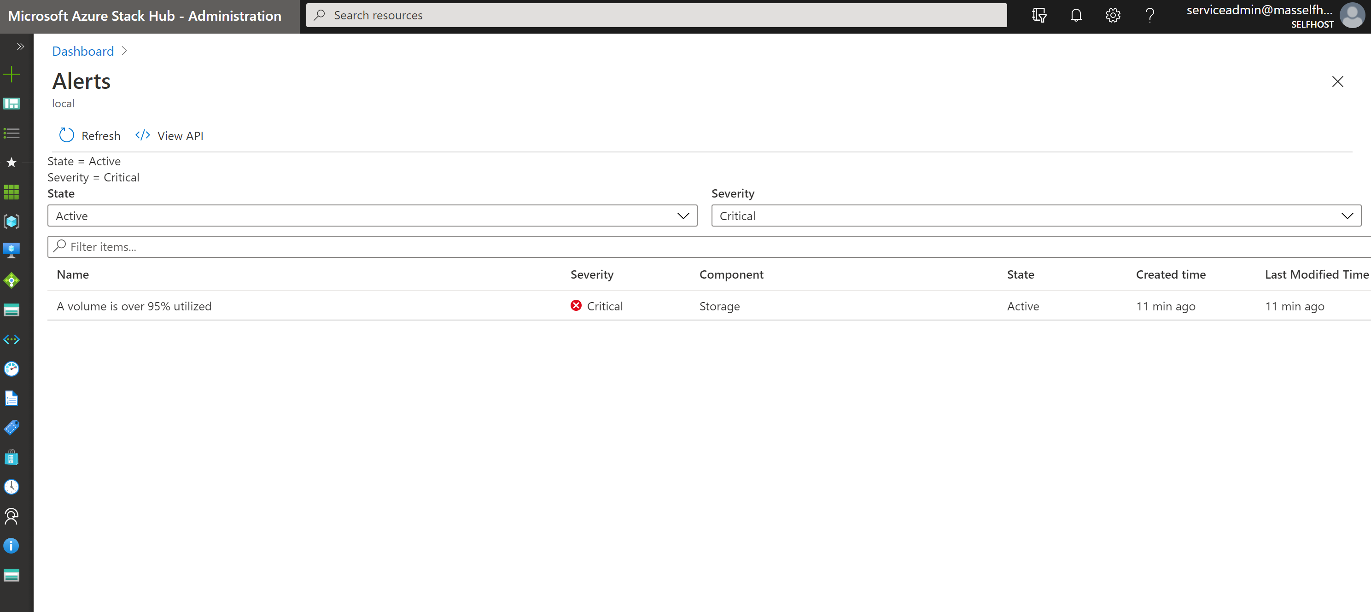Navigate back via the Dashboard breadcrumb

click(82, 51)
